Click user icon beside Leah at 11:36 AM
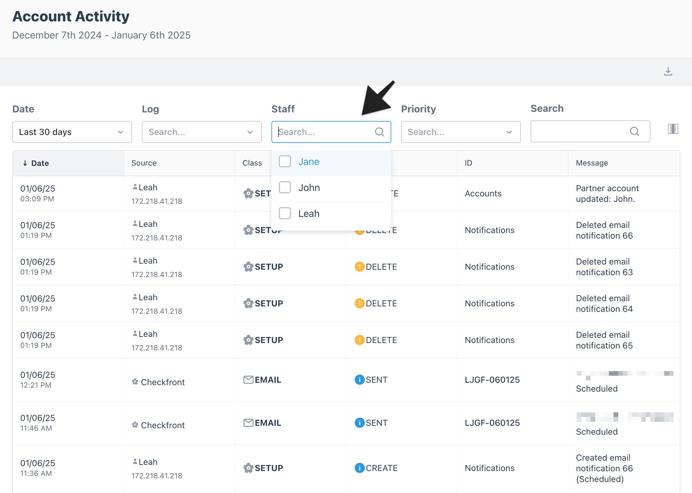Viewport: 692px width, 493px height. click(x=135, y=462)
